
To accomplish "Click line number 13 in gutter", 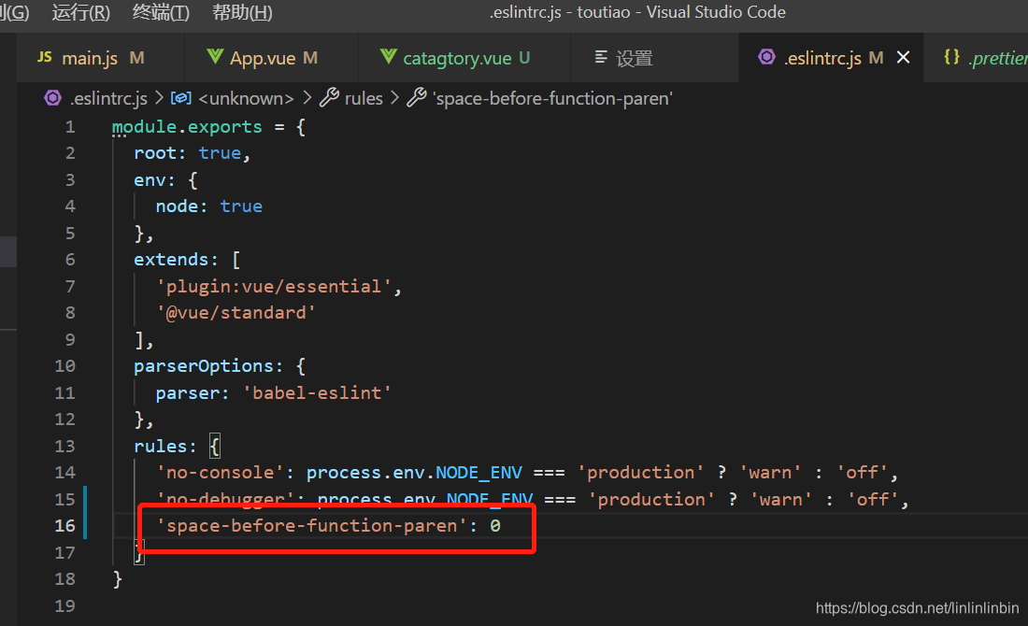I will (x=64, y=446).
